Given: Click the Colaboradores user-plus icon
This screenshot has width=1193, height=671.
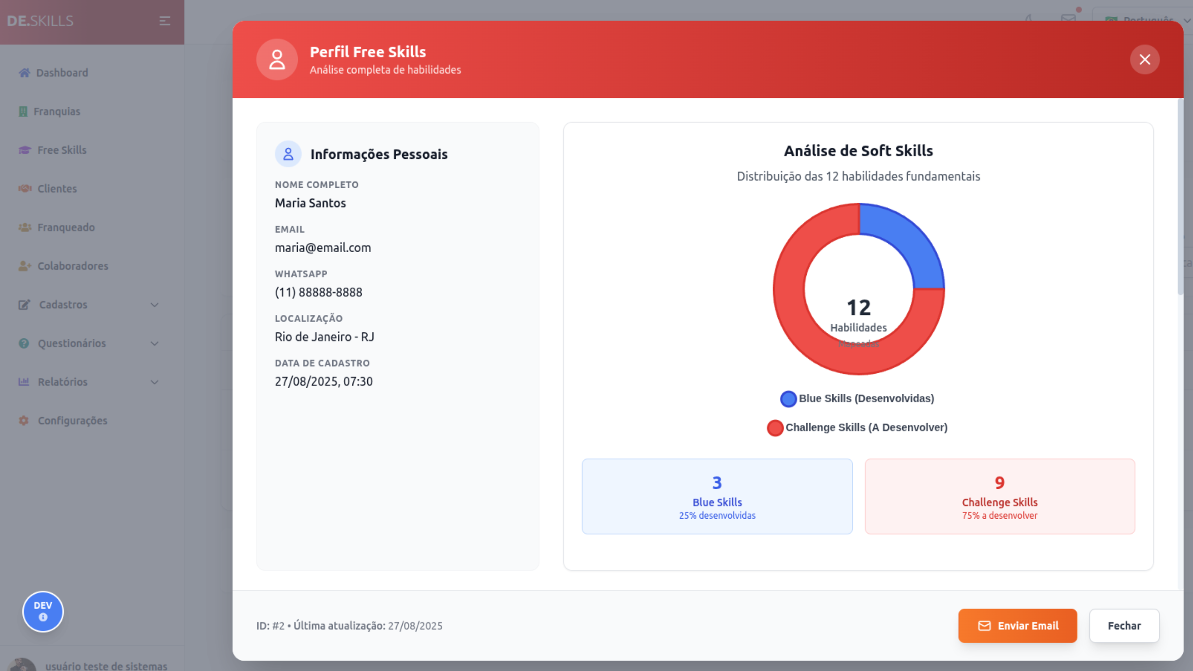Looking at the screenshot, I should click(x=25, y=266).
